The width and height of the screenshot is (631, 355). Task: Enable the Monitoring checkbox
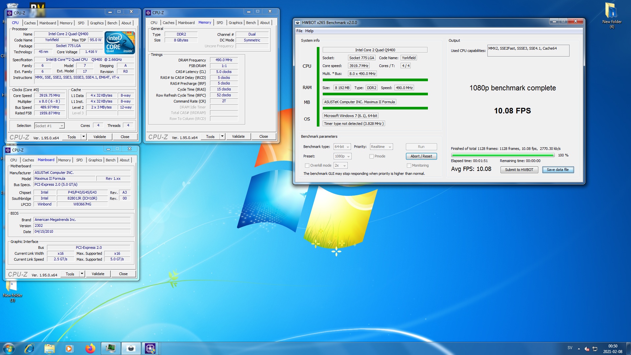coord(409,166)
